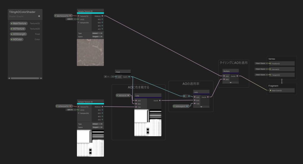The image size is (303, 164).
Task: Click the marble texture preview thumbnail
Action: coord(90,52)
